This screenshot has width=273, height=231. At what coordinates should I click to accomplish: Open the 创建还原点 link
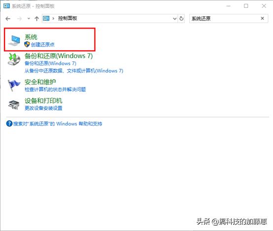[43, 44]
